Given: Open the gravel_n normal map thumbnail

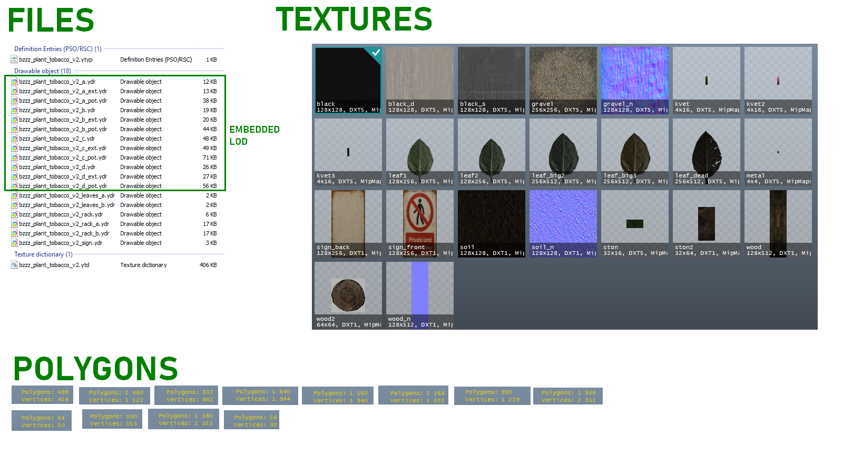Looking at the screenshot, I should click(635, 81).
